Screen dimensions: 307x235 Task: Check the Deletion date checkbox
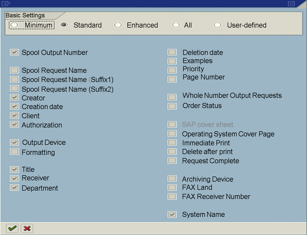172,52
